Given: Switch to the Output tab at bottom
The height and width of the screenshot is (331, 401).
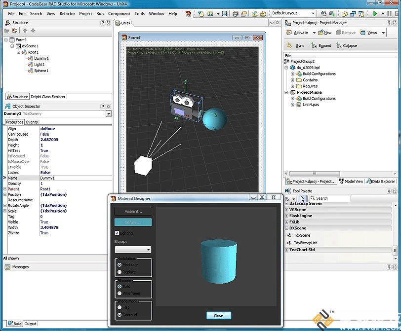Looking at the screenshot, I should (x=31, y=324).
